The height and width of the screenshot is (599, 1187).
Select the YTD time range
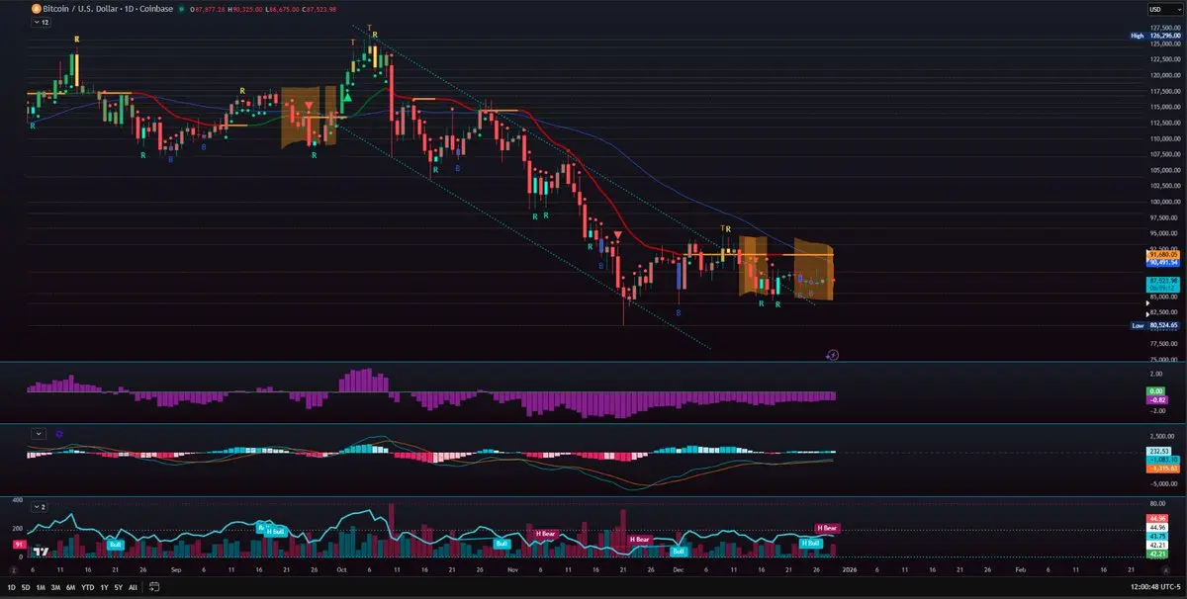pos(89,587)
